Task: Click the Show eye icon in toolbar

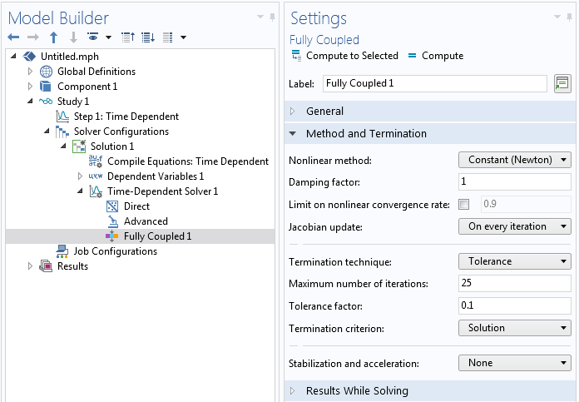Action: coord(94,37)
